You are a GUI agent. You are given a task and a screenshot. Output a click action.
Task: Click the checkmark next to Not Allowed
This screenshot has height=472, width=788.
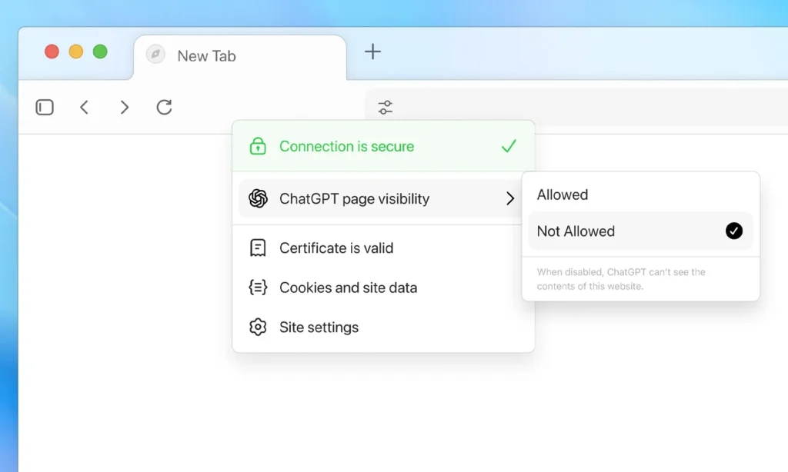[735, 231]
